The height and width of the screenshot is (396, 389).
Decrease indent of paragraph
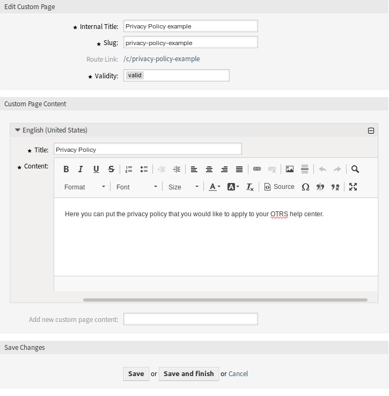coord(162,169)
